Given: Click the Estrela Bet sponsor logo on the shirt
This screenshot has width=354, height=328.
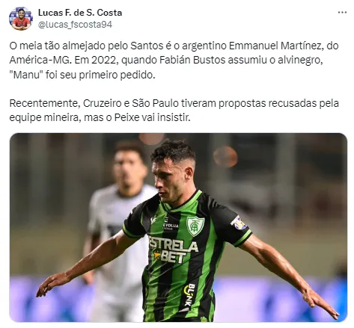Looking at the screenshot, I should click(x=173, y=249).
